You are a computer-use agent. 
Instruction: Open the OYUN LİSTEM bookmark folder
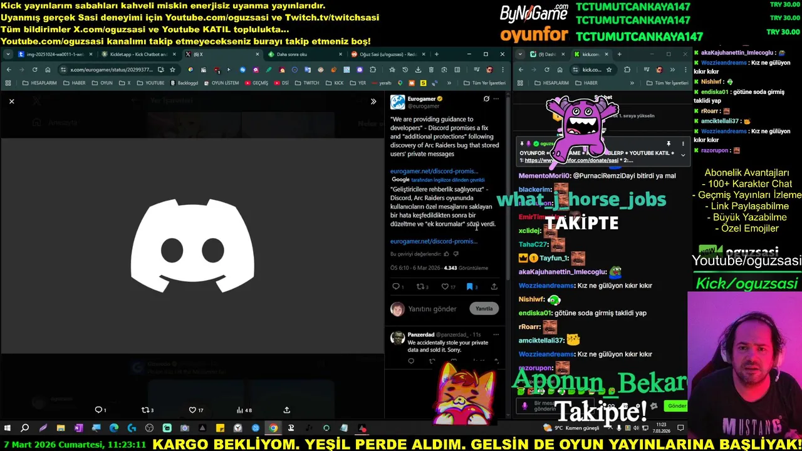pos(222,83)
